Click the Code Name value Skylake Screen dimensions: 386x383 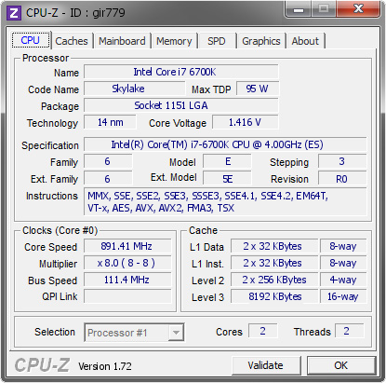tap(135, 89)
